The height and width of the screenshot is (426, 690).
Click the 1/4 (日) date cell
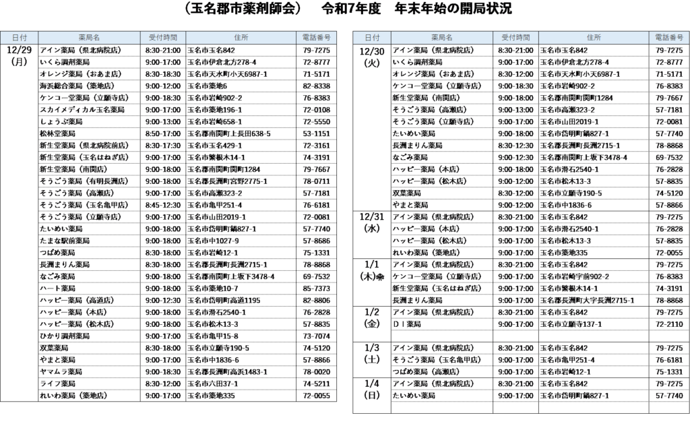[x=373, y=388]
